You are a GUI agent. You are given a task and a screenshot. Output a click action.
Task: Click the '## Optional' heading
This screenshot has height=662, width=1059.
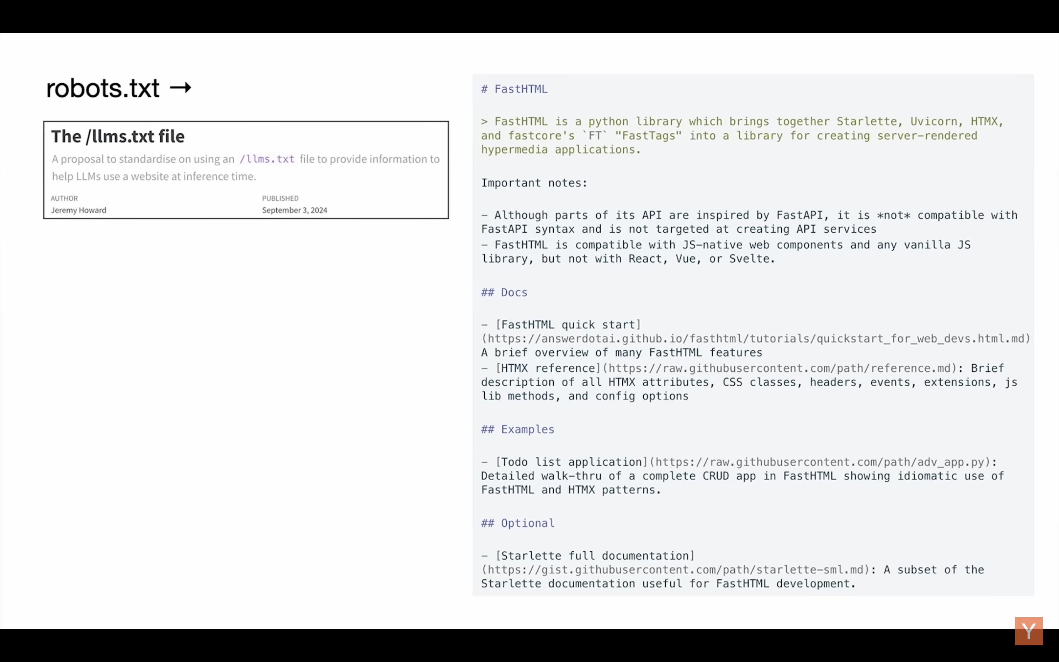coord(518,523)
